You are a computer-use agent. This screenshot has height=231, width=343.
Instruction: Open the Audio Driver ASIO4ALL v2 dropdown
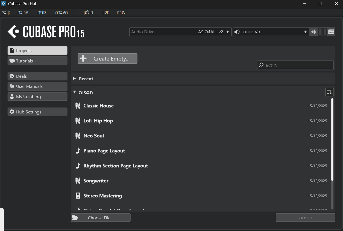180,32
